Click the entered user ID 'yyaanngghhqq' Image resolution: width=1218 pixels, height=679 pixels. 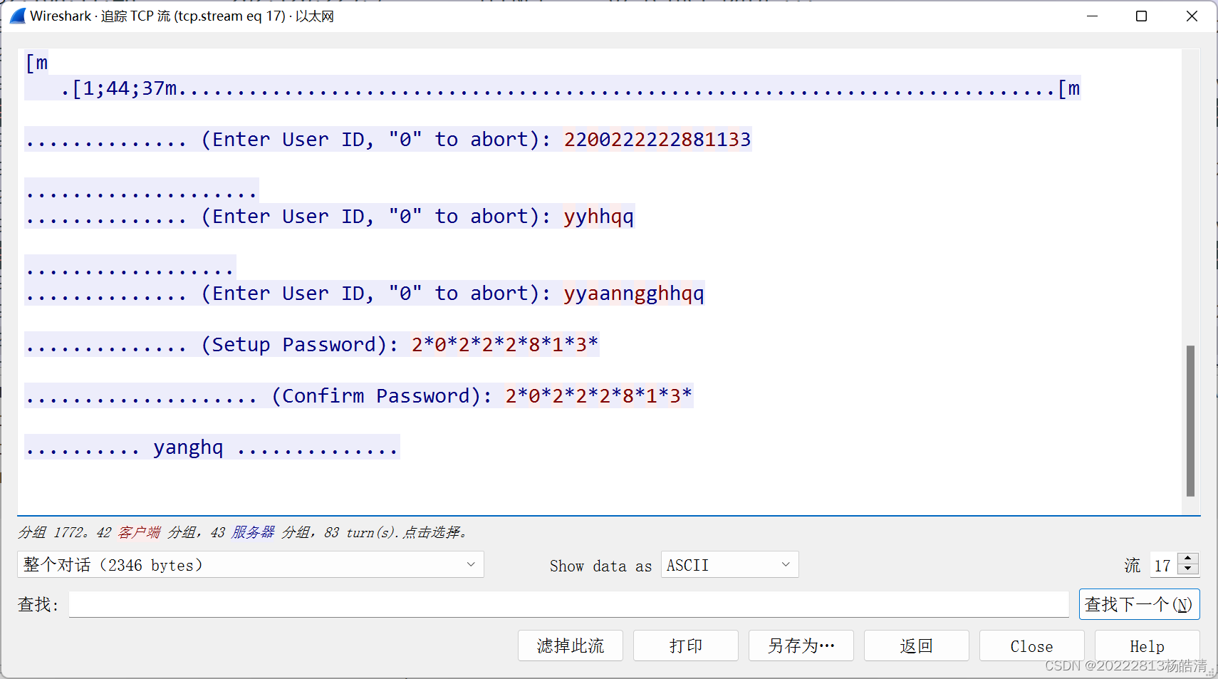(634, 293)
